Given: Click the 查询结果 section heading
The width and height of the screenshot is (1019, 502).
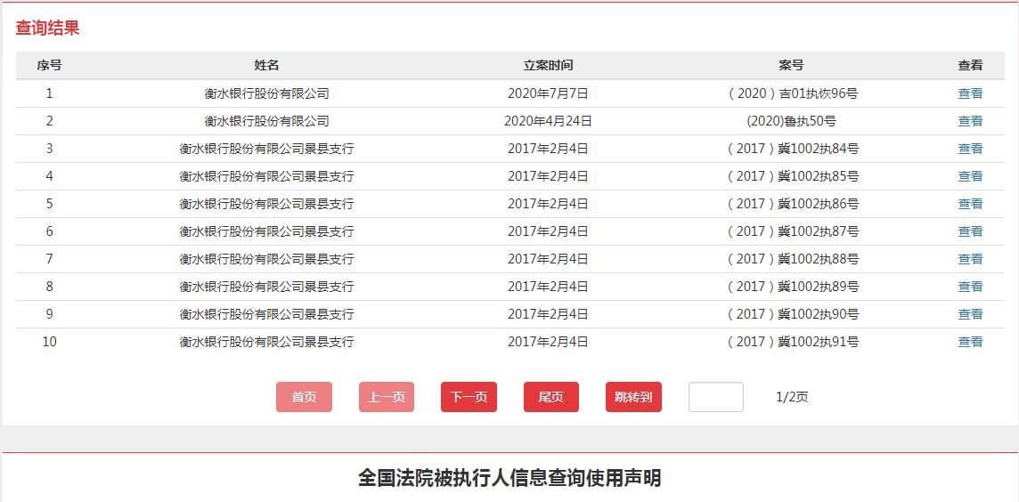Looking at the screenshot, I should tap(47, 28).
